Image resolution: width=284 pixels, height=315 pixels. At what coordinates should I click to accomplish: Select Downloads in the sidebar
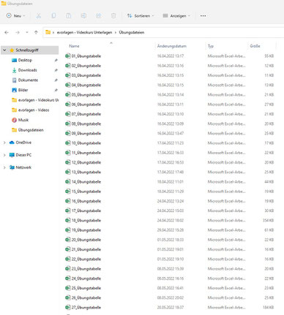click(28, 70)
